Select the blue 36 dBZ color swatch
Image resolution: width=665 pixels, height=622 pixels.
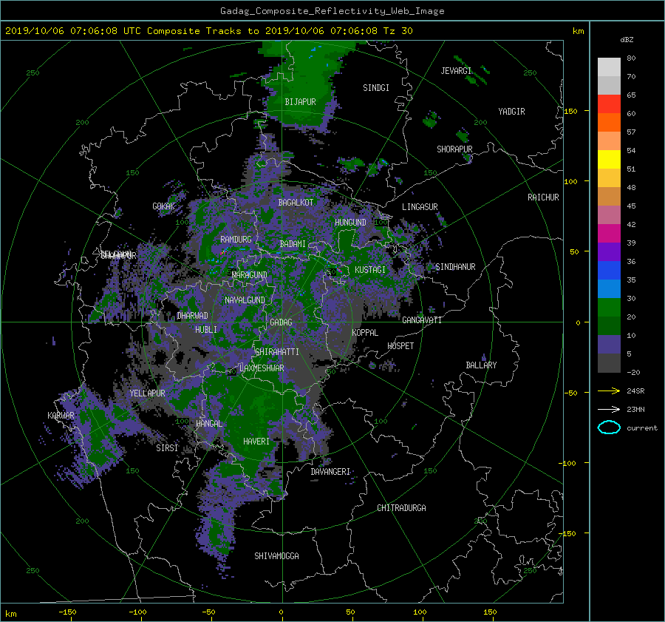[x=609, y=270]
